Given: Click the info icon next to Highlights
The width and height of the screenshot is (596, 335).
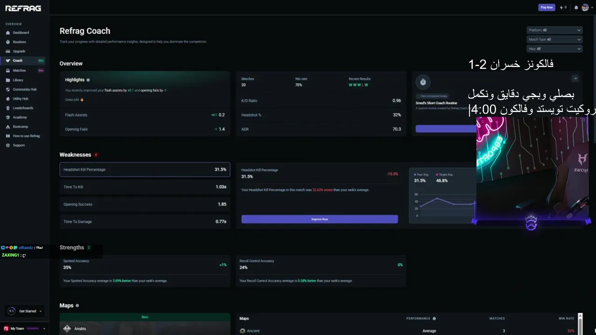Looking at the screenshot, I should pyautogui.click(x=88, y=80).
